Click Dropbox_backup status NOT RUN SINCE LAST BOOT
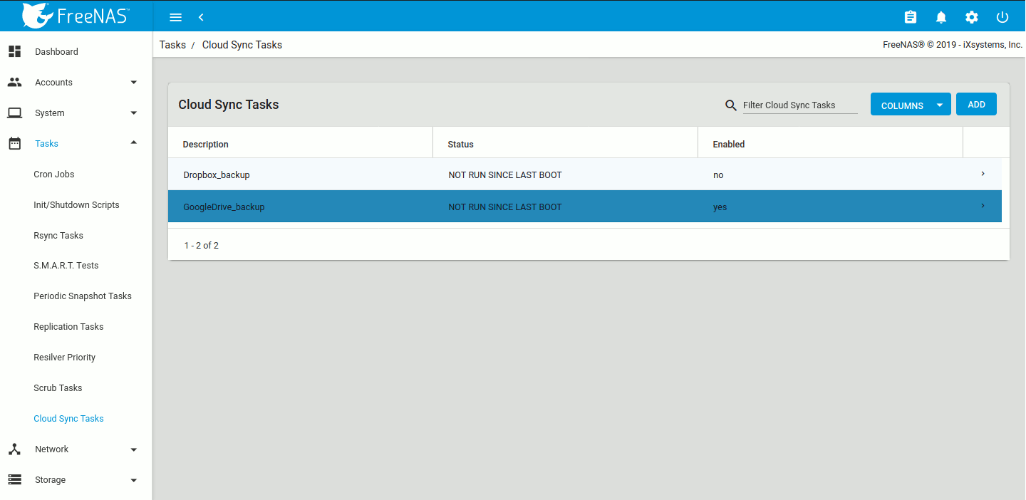 [x=505, y=175]
